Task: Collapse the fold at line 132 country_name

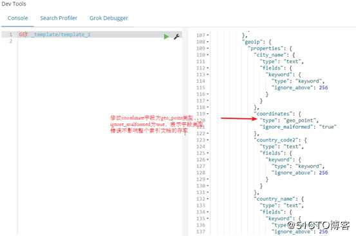Action: pos(208,199)
